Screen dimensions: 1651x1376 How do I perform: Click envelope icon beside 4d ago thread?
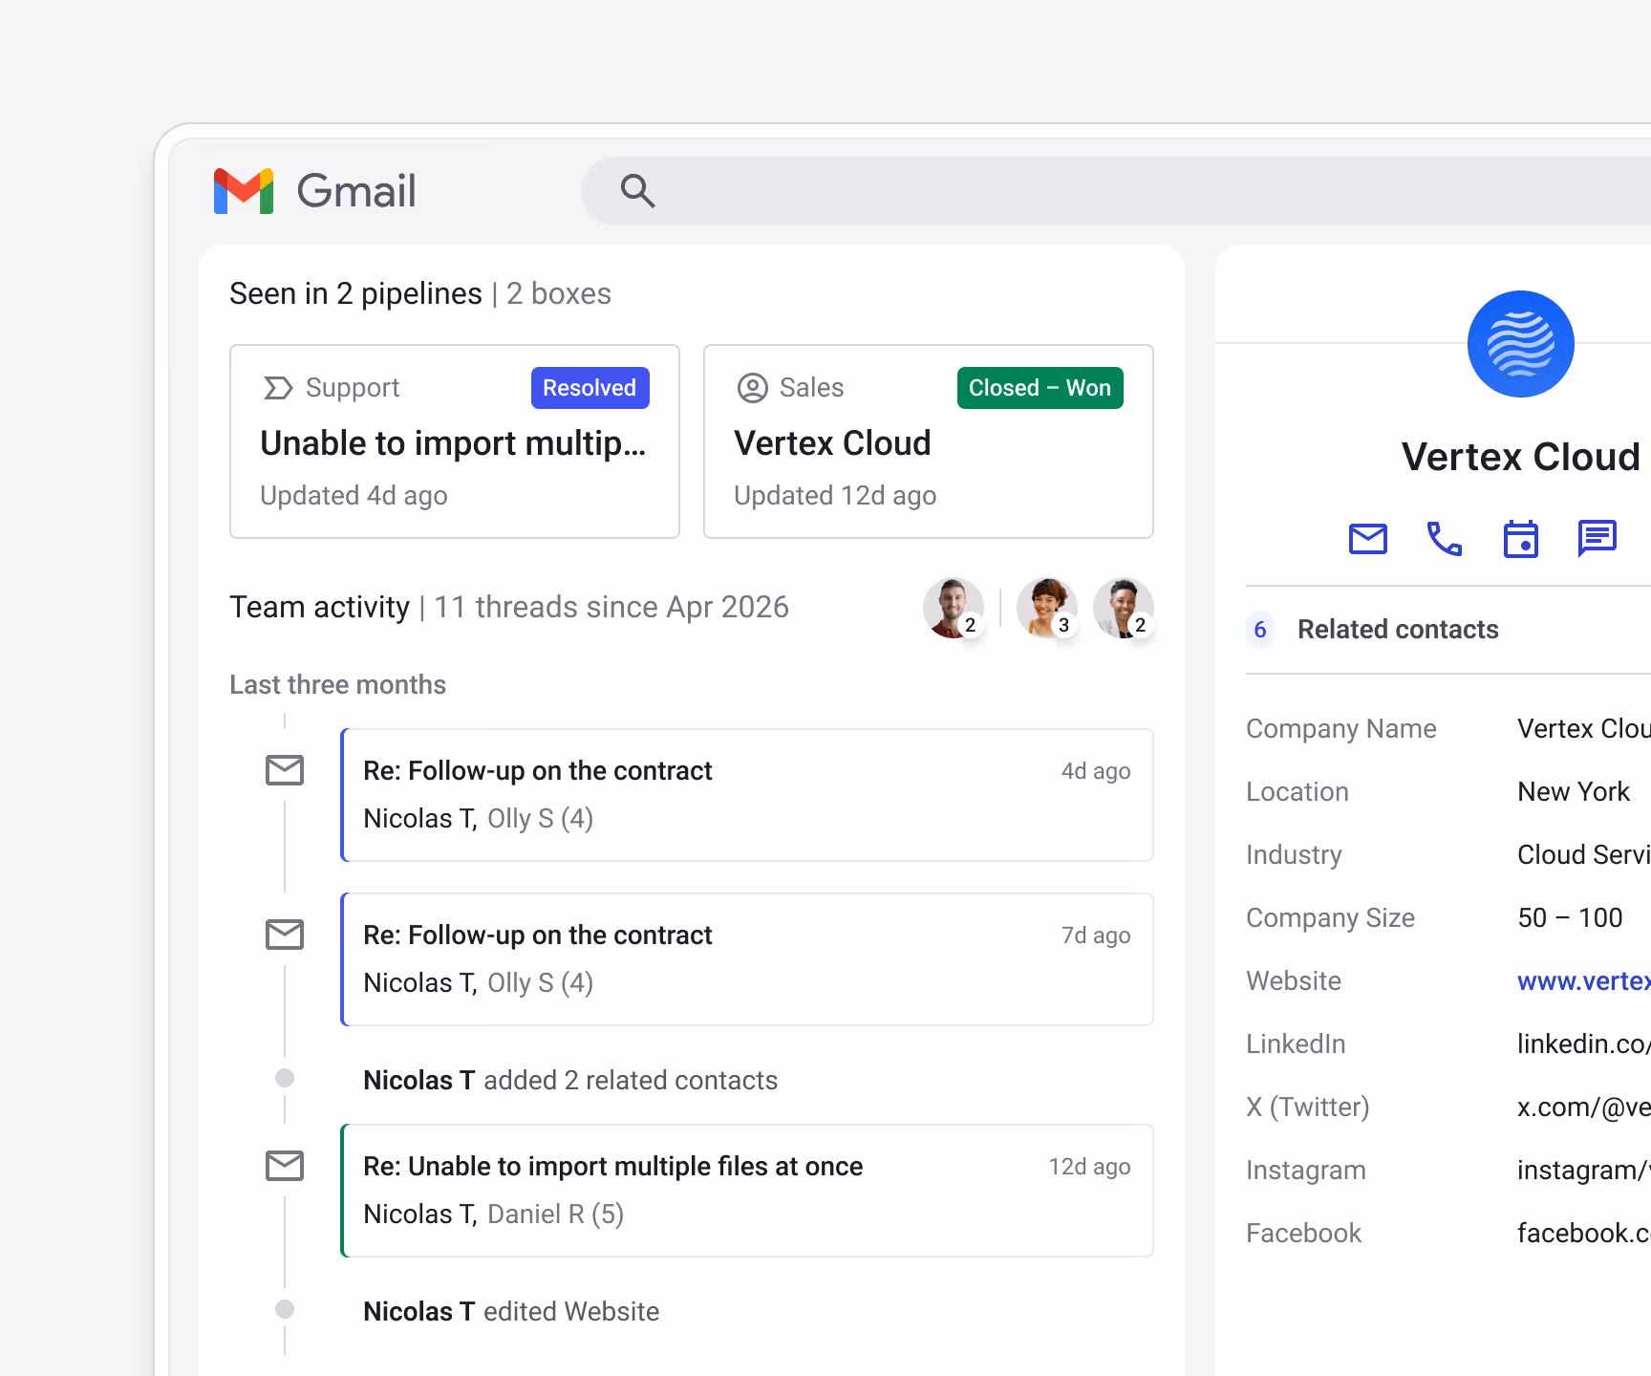click(285, 770)
